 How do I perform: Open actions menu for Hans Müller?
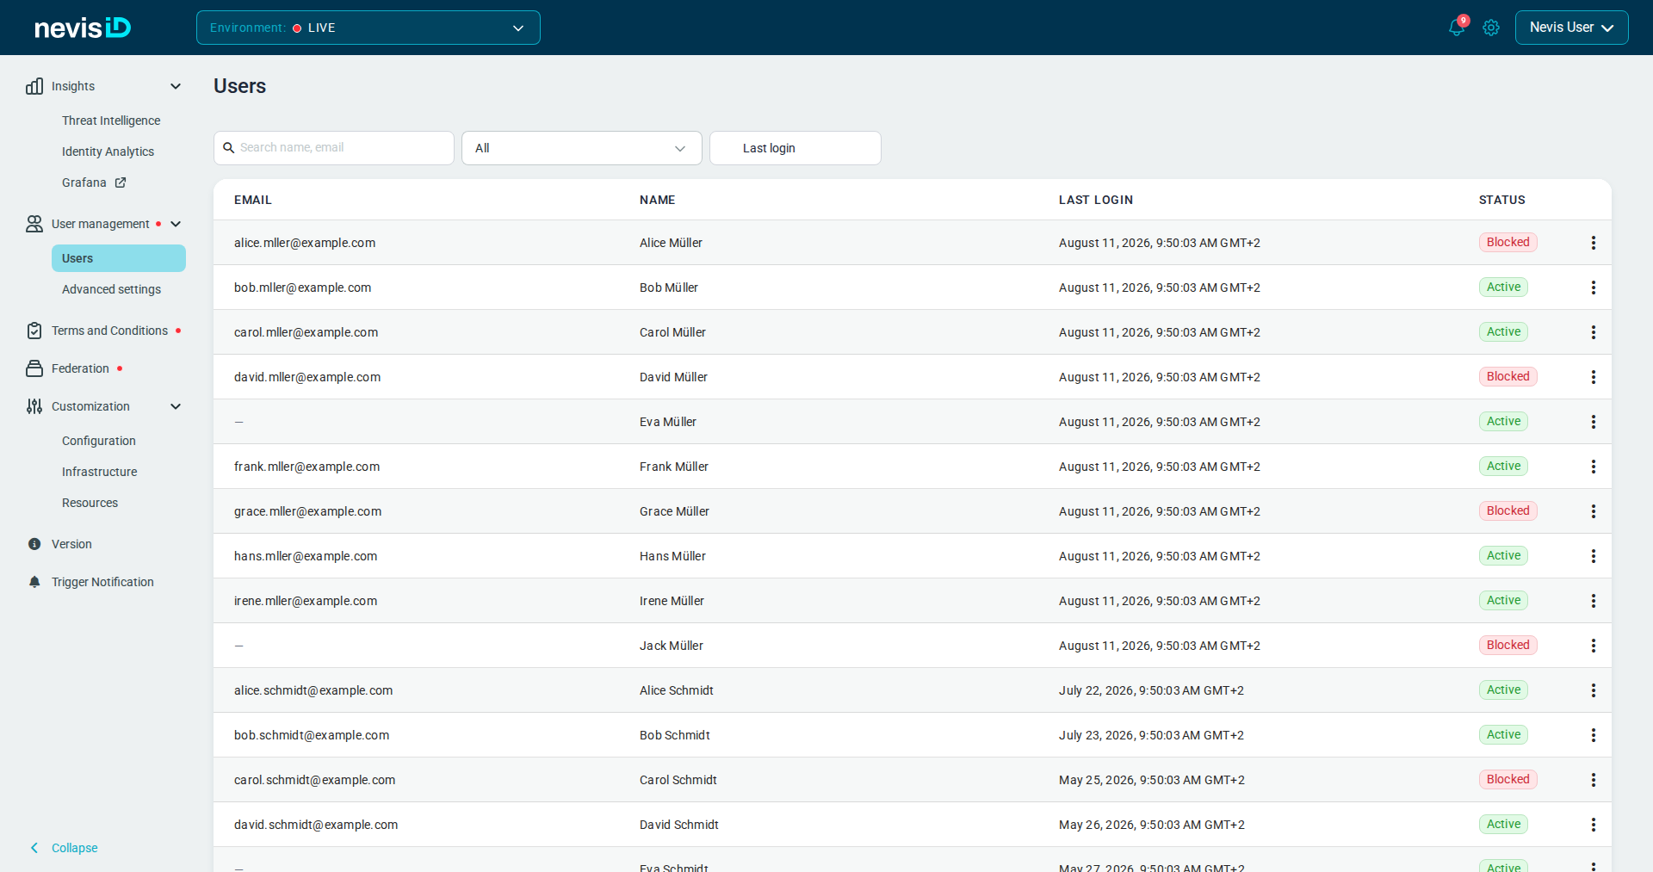point(1594,556)
